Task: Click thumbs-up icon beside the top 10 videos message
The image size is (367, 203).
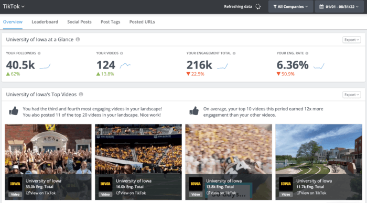Action: pos(194,111)
